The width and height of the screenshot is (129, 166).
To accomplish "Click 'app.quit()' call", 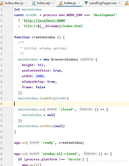I will point(31,165).
